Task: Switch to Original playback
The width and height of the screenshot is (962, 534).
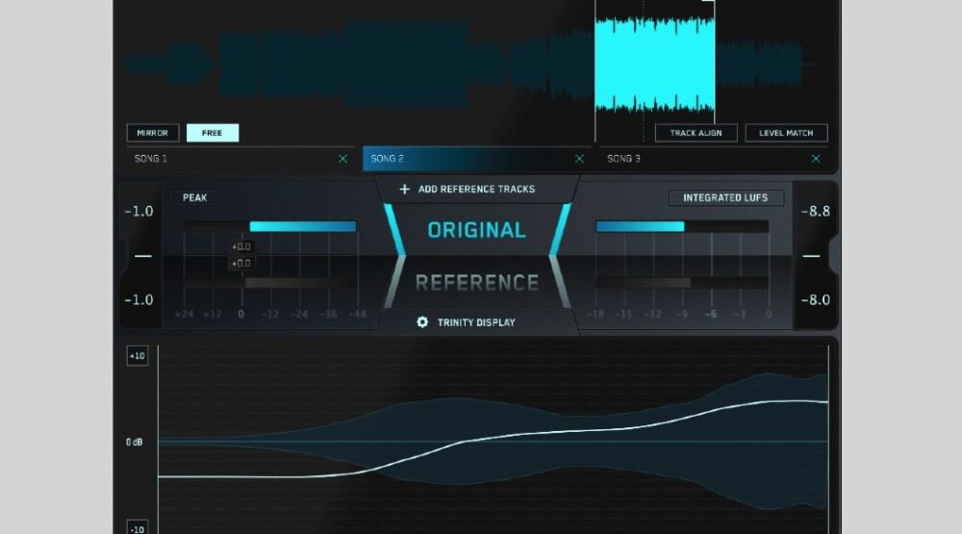Action: pos(477,230)
